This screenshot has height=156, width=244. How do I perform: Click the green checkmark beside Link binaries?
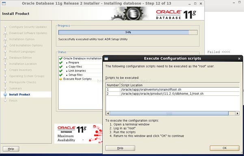(x=60, y=71)
